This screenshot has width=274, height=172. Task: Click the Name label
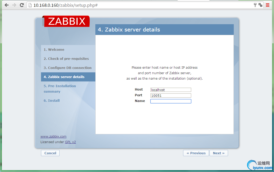coord(140,101)
